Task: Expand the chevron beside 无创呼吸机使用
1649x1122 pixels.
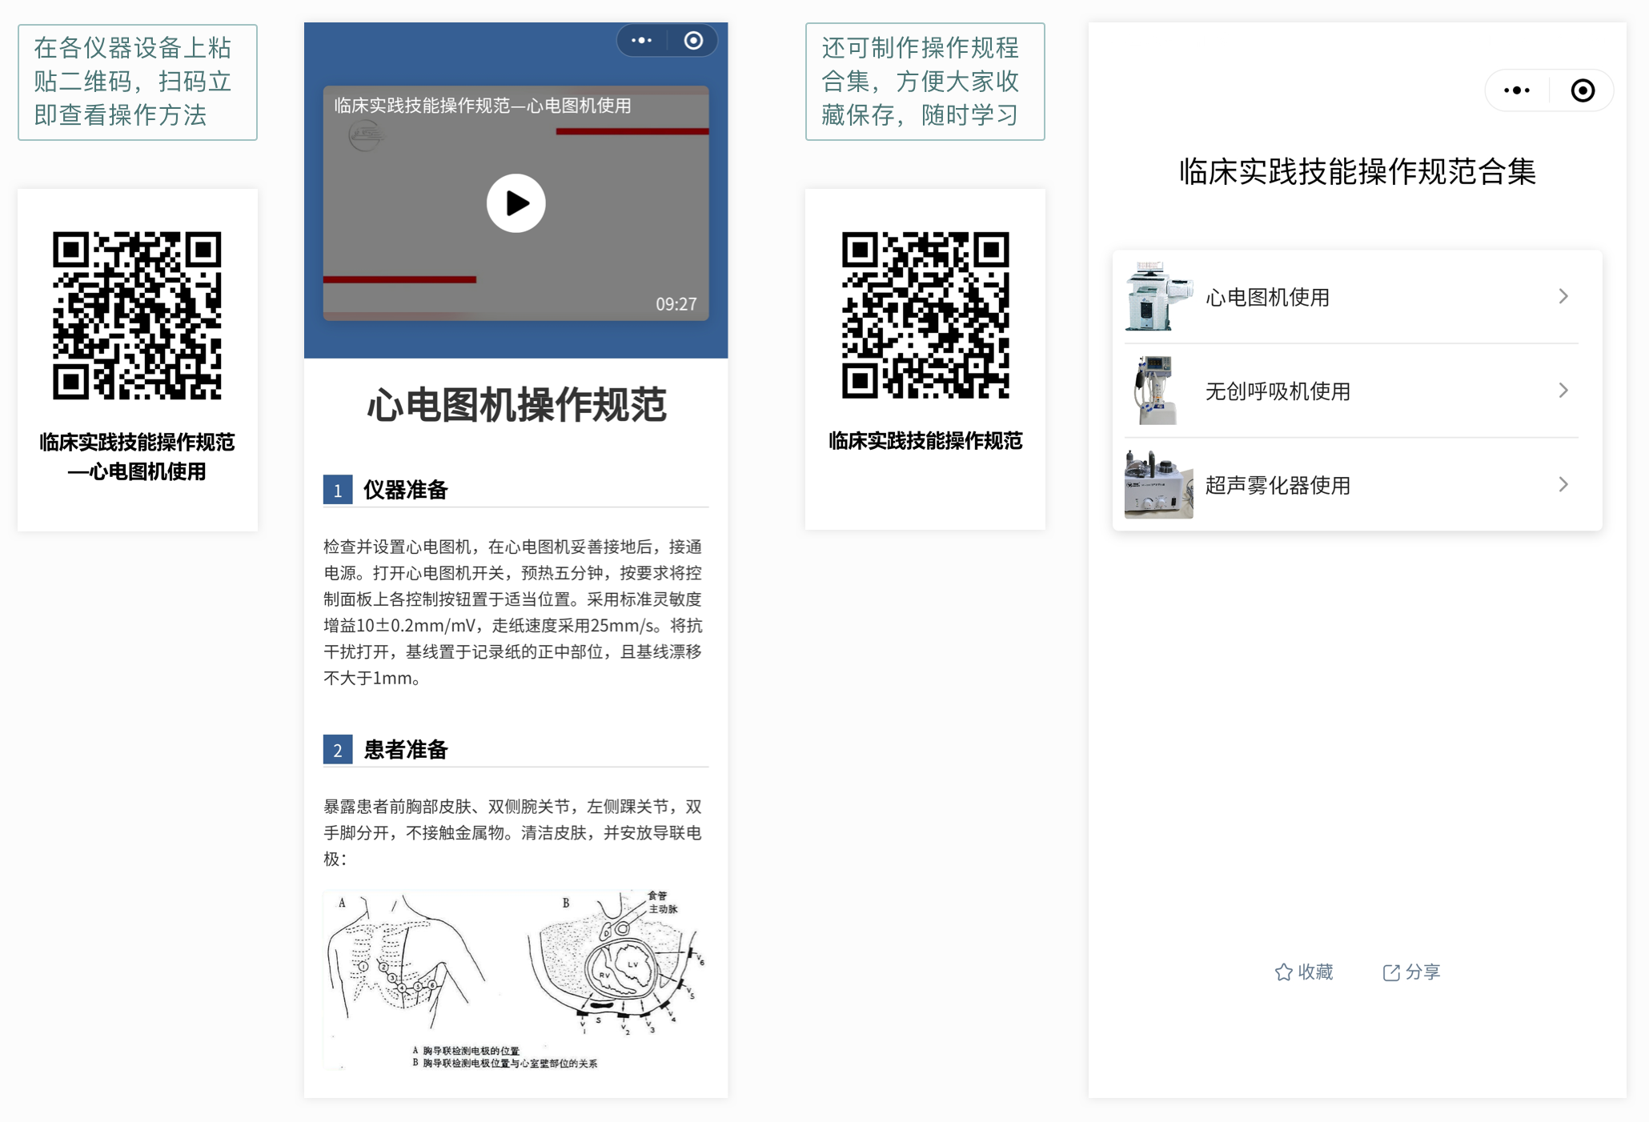Action: 1563,391
